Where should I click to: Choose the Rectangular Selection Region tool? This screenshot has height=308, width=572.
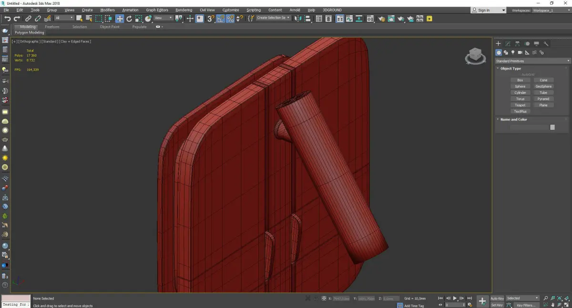(x=99, y=19)
